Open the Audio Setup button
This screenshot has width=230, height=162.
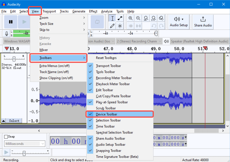click(x=179, y=22)
